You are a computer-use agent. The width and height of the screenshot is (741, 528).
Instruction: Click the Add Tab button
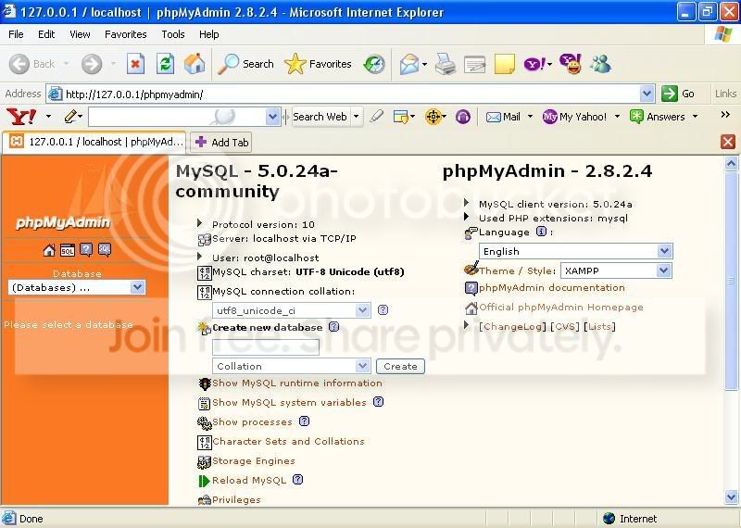pos(220,143)
